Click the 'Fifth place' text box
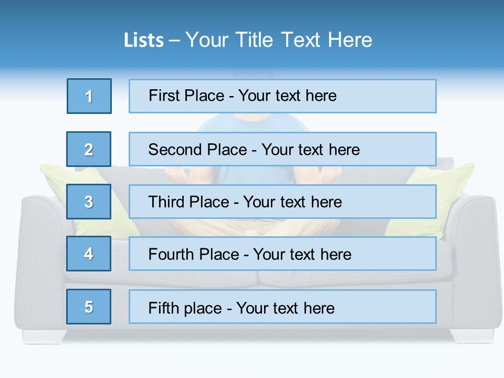This screenshot has height=378, width=504. click(282, 307)
